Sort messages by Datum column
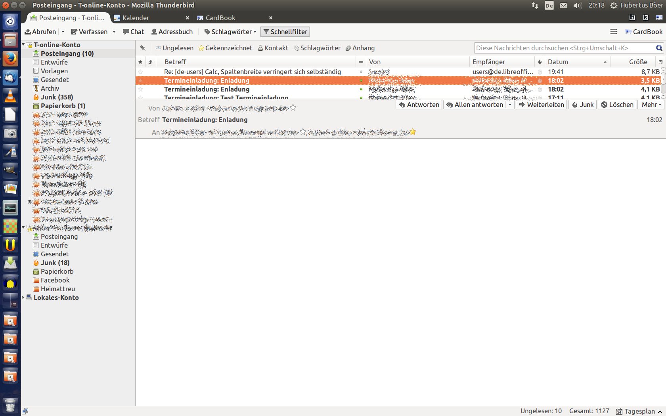Screen dimensions: 666x416 coord(578,62)
